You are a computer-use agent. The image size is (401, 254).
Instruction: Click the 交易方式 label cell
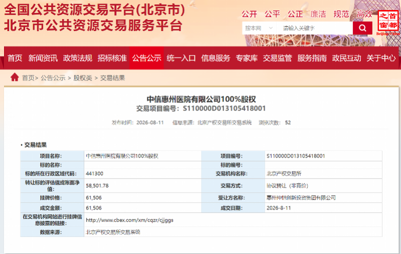tap(233, 185)
